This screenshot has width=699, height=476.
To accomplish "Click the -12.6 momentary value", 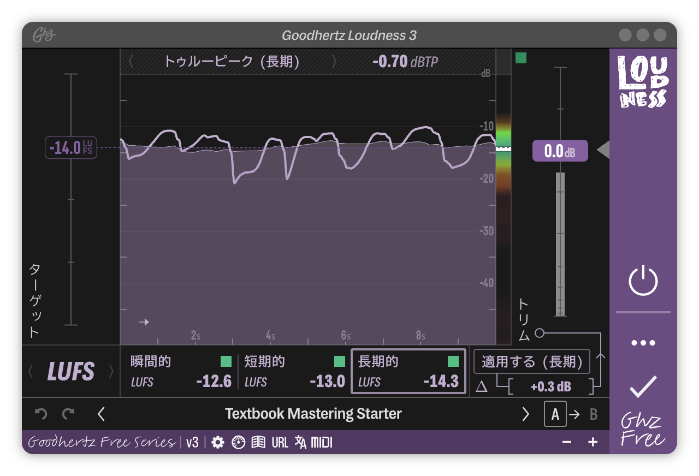I will click(214, 382).
